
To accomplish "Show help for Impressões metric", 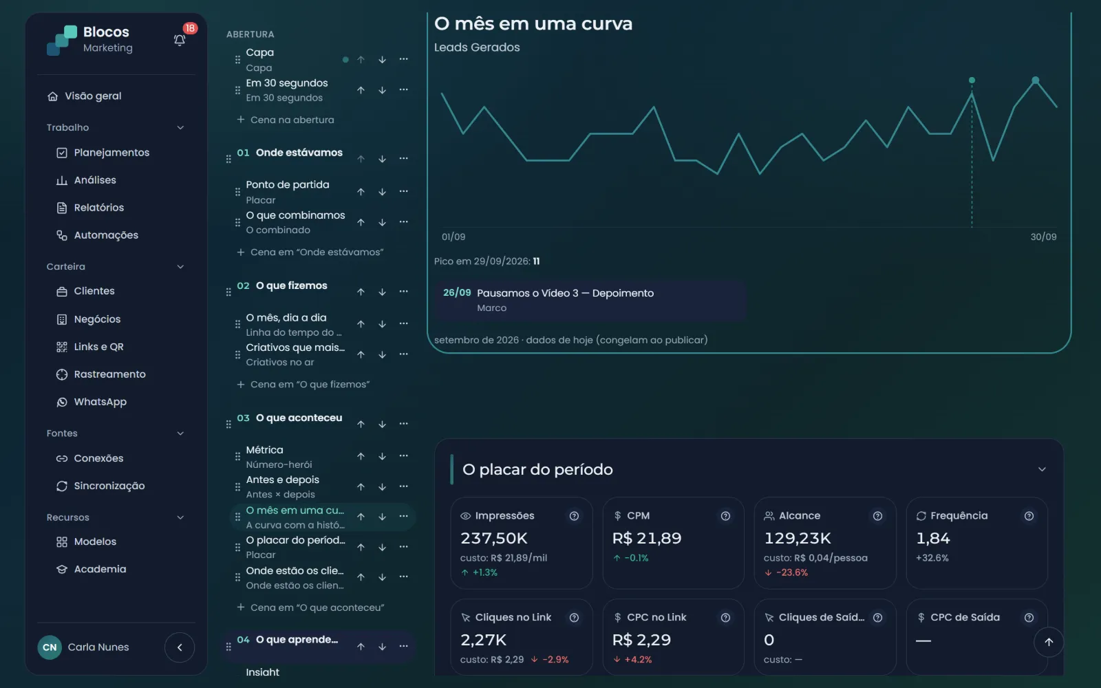I will [x=574, y=516].
